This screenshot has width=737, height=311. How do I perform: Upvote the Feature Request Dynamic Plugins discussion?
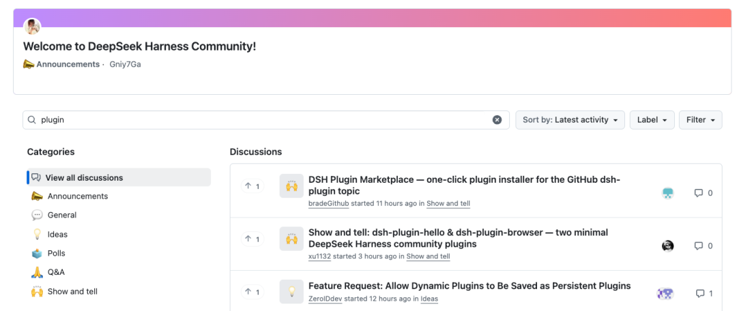(252, 292)
